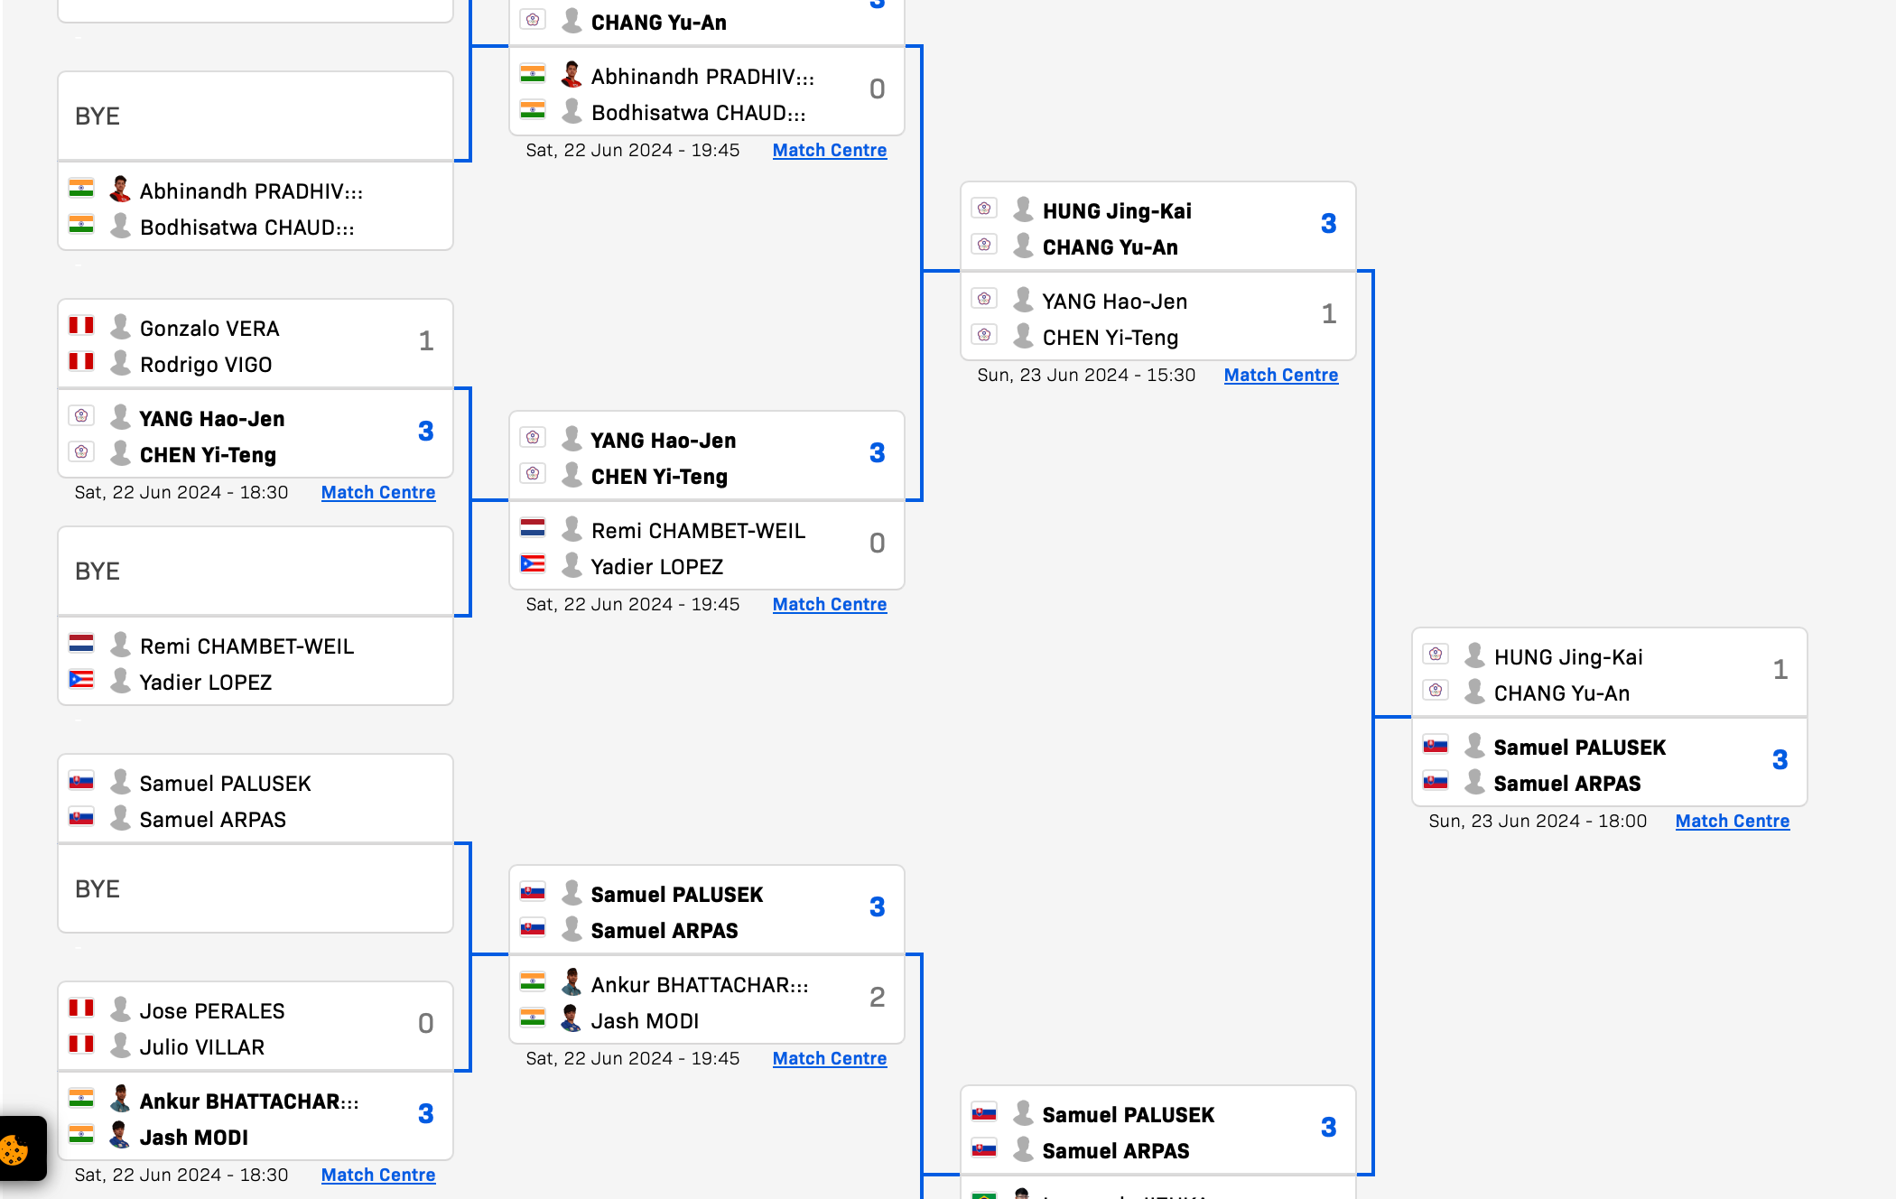
Task: Click Jash MODI's photo beside the 2 score
Action: 571,1019
